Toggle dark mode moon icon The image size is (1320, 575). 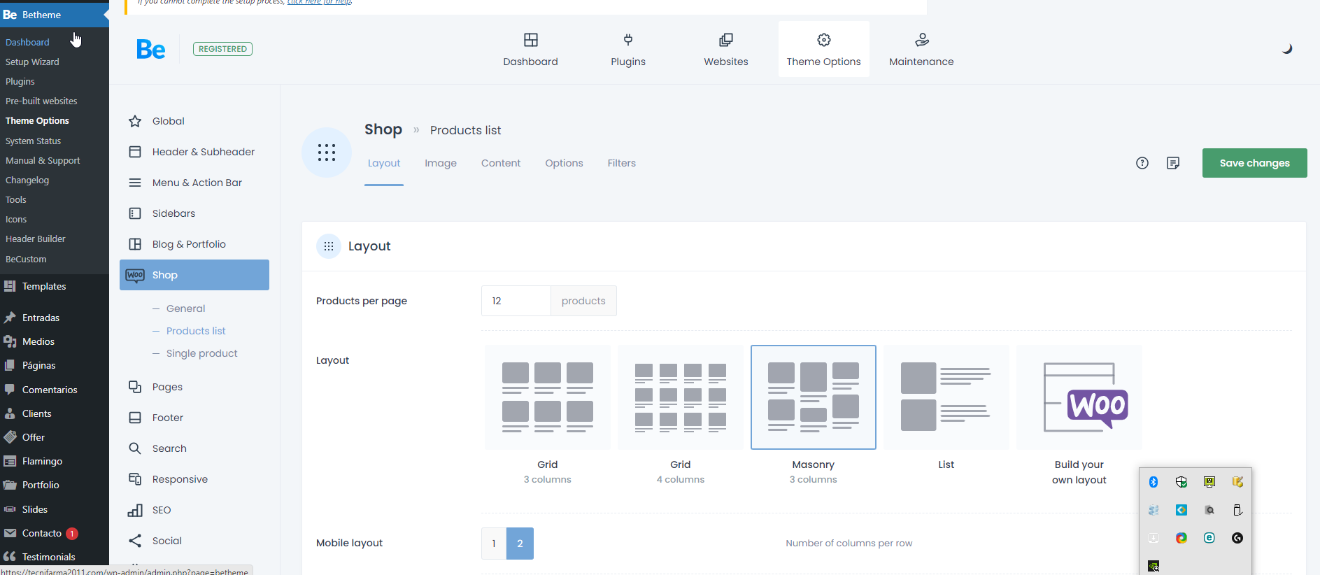pyautogui.click(x=1287, y=49)
